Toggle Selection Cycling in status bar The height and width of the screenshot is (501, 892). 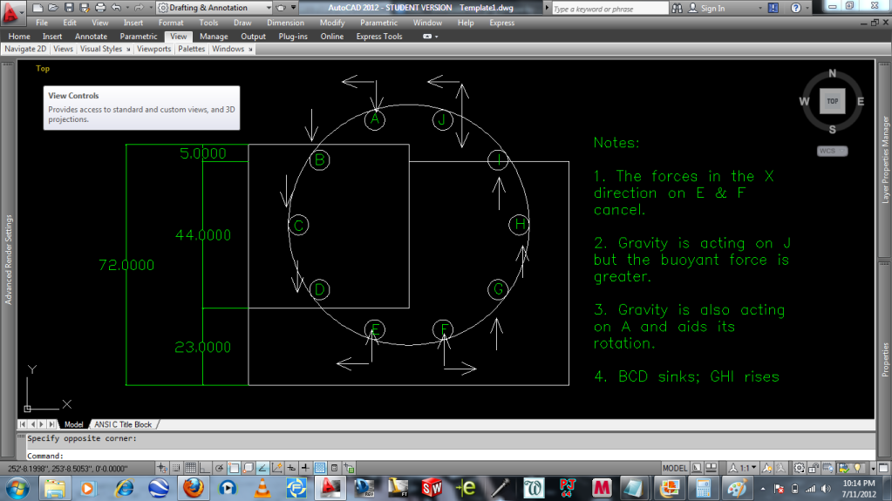click(349, 468)
